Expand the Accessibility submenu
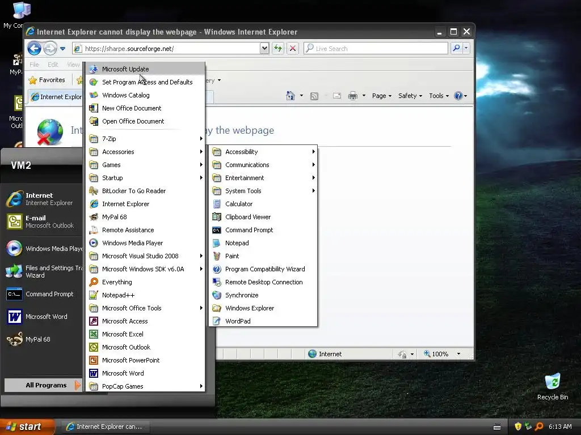This screenshot has height=435, width=581. click(x=263, y=152)
